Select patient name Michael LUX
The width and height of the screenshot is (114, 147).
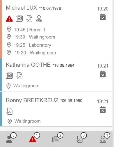[x=22, y=8]
